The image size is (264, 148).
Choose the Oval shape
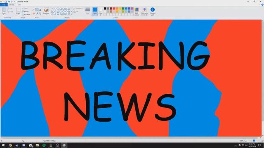pos(58,9)
